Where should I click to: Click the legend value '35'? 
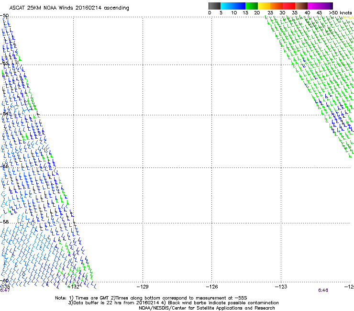(x=295, y=13)
